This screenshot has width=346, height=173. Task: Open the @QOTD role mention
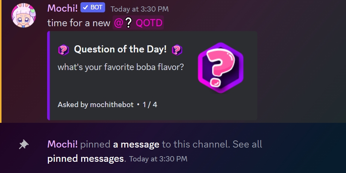(x=138, y=23)
